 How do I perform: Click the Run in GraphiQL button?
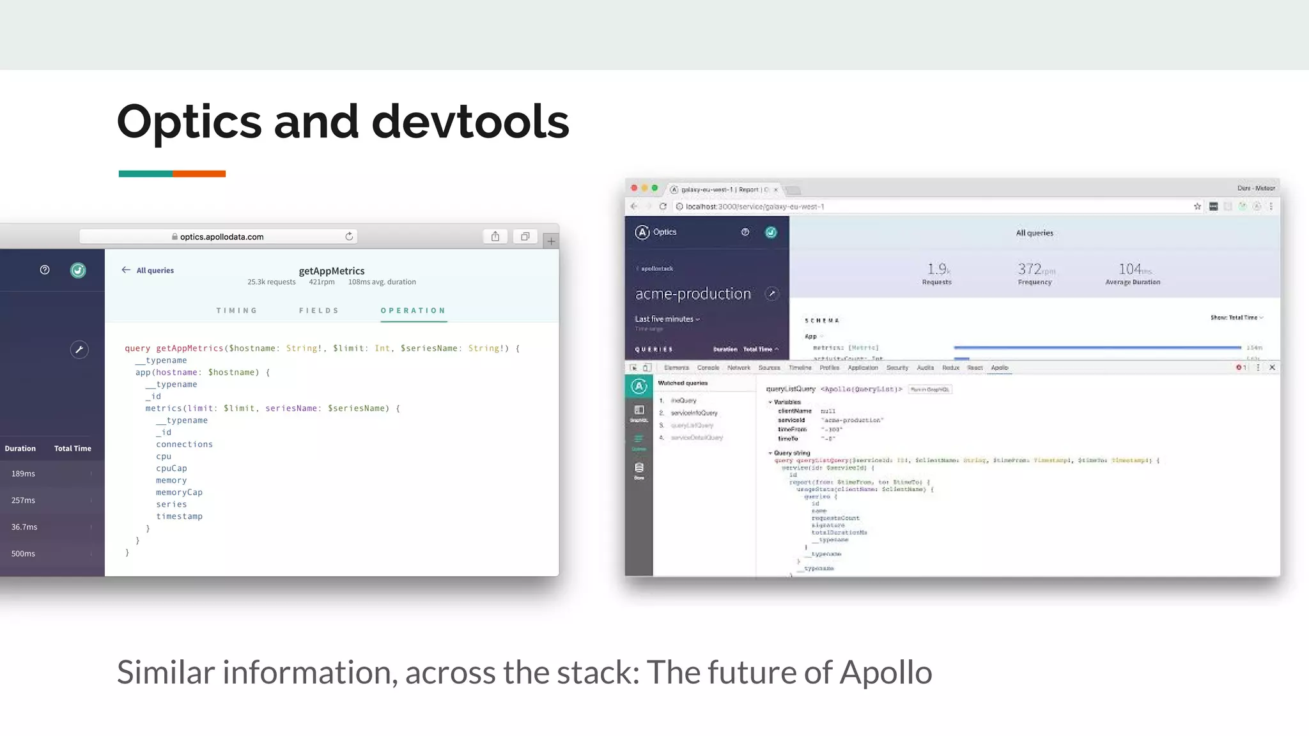tap(930, 389)
